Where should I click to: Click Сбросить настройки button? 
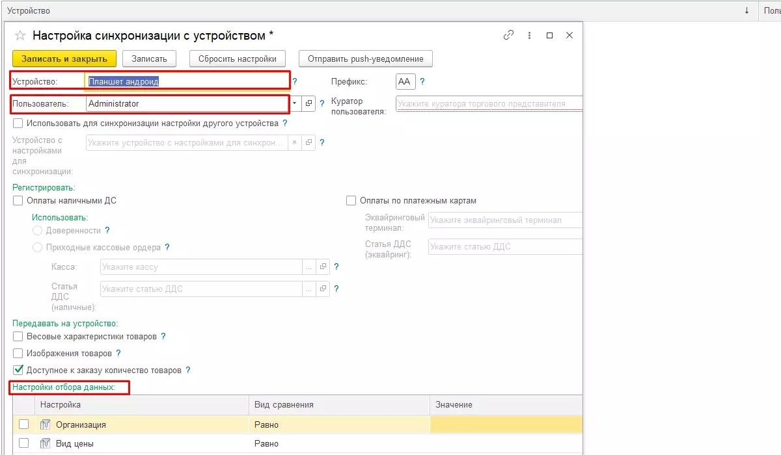pyautogui.click(x=238, y=58)
